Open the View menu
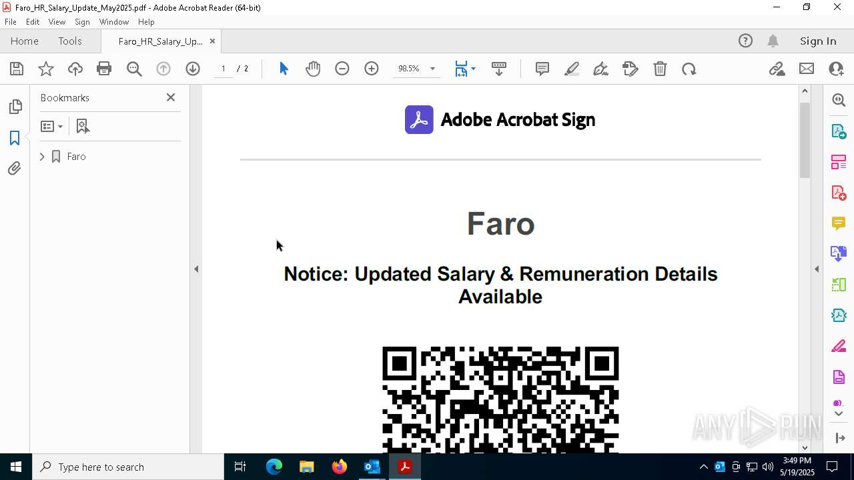Image resolution: width=854 pixels, height=480 pixels. pos(57,22)
